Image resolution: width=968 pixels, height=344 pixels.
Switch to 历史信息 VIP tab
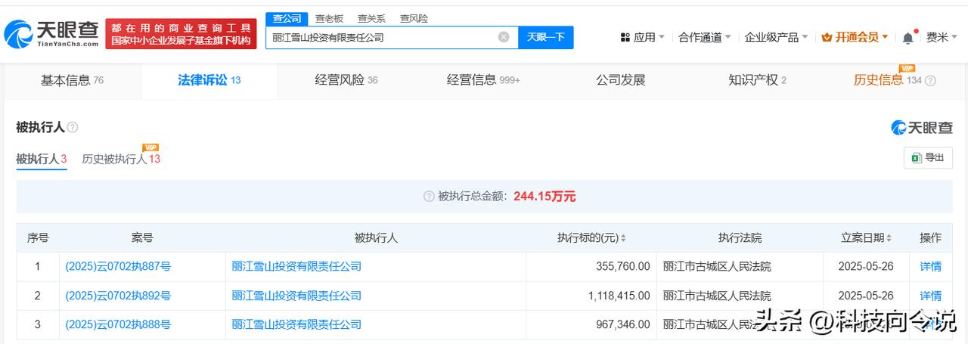(888, 80)
